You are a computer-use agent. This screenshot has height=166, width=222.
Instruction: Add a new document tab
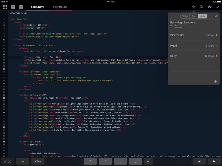pos(21,7)
